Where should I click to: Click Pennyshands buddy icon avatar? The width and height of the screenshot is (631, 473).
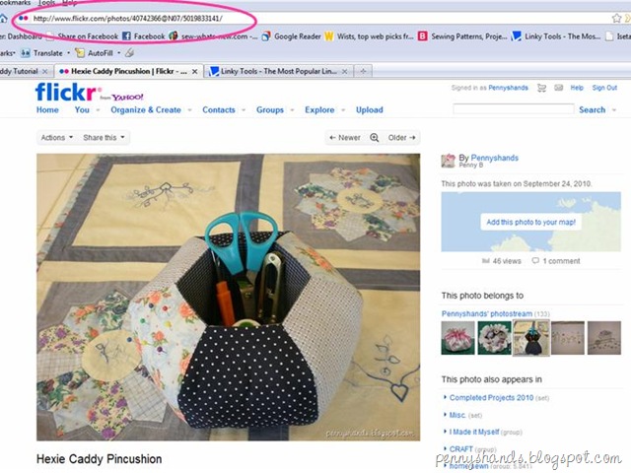pos(449,161)
